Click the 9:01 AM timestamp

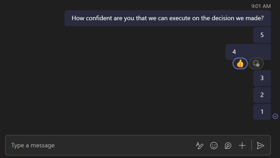click(261, 6)
